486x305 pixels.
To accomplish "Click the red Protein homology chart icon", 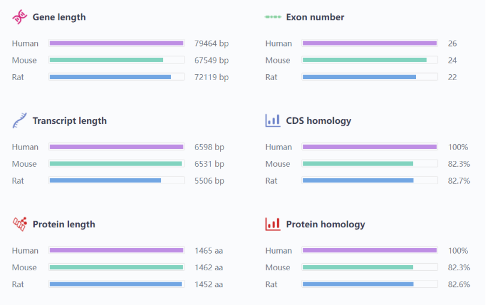I will point(273,224).
